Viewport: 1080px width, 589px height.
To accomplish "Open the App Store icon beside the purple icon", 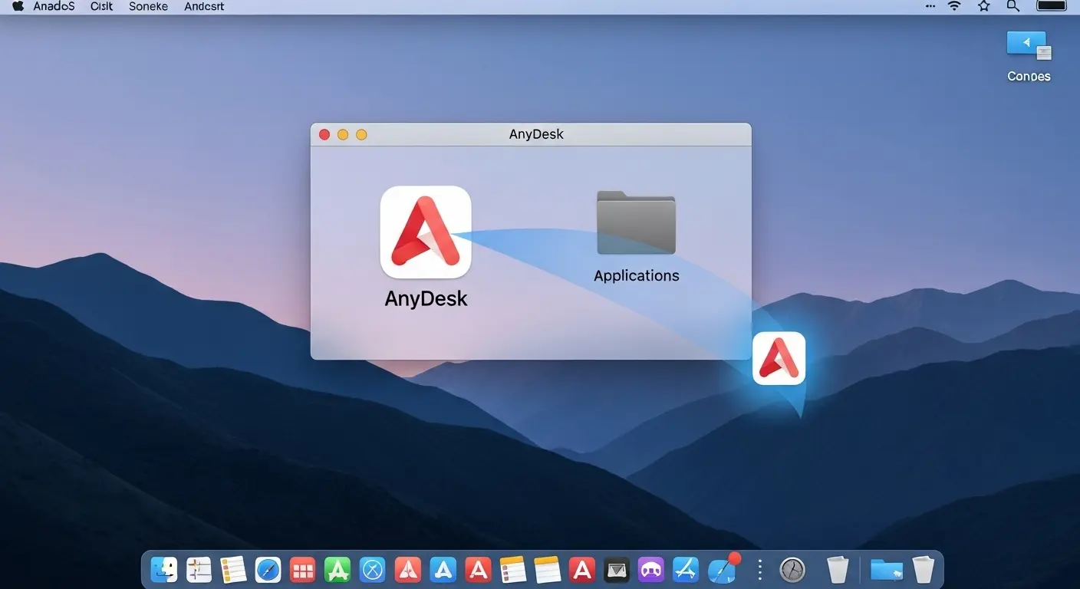I will [x=686, y=570].
